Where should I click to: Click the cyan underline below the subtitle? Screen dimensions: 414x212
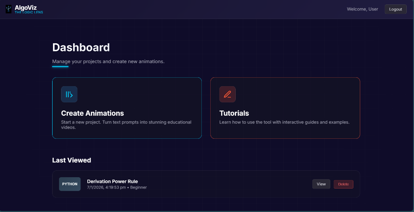tap(60, 67)
